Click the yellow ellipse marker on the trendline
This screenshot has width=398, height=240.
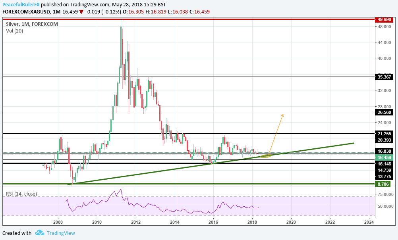click(x=266, y=156)
